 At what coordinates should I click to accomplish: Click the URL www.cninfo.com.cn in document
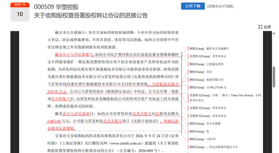126,143
